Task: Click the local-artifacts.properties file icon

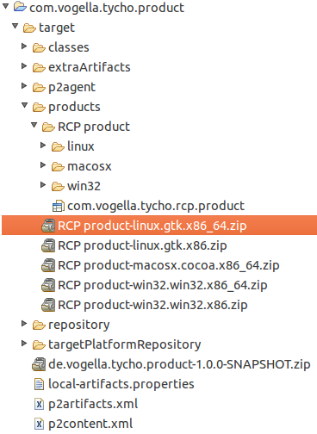Action: click(39, 384)
